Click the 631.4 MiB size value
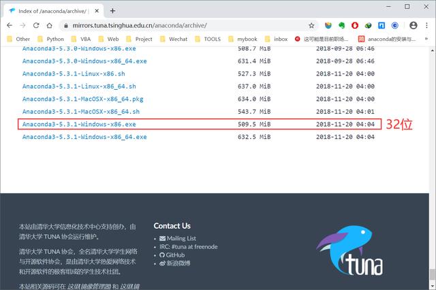This screenshot has width=436, height=290. 254,61
